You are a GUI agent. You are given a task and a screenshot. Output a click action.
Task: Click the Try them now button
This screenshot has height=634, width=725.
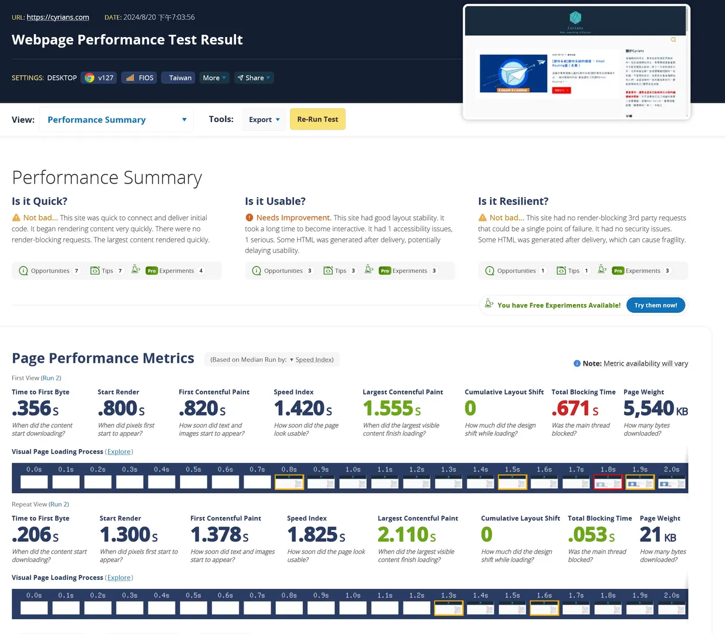(656, 305)
